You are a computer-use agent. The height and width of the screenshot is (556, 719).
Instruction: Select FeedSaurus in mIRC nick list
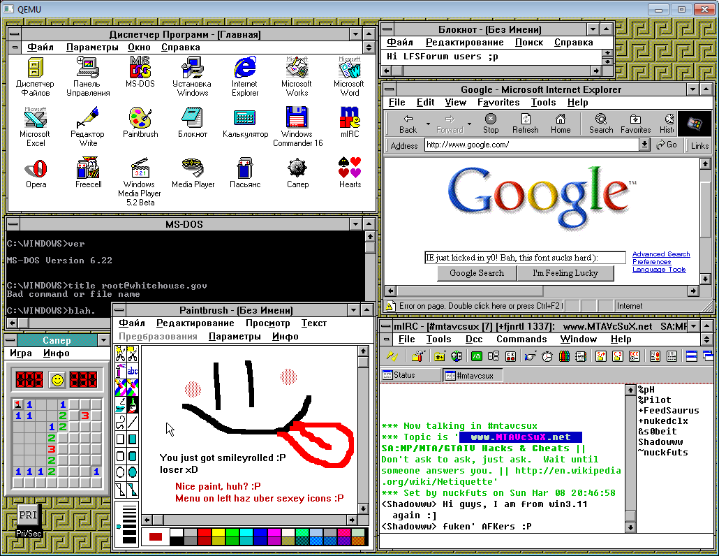668,411
